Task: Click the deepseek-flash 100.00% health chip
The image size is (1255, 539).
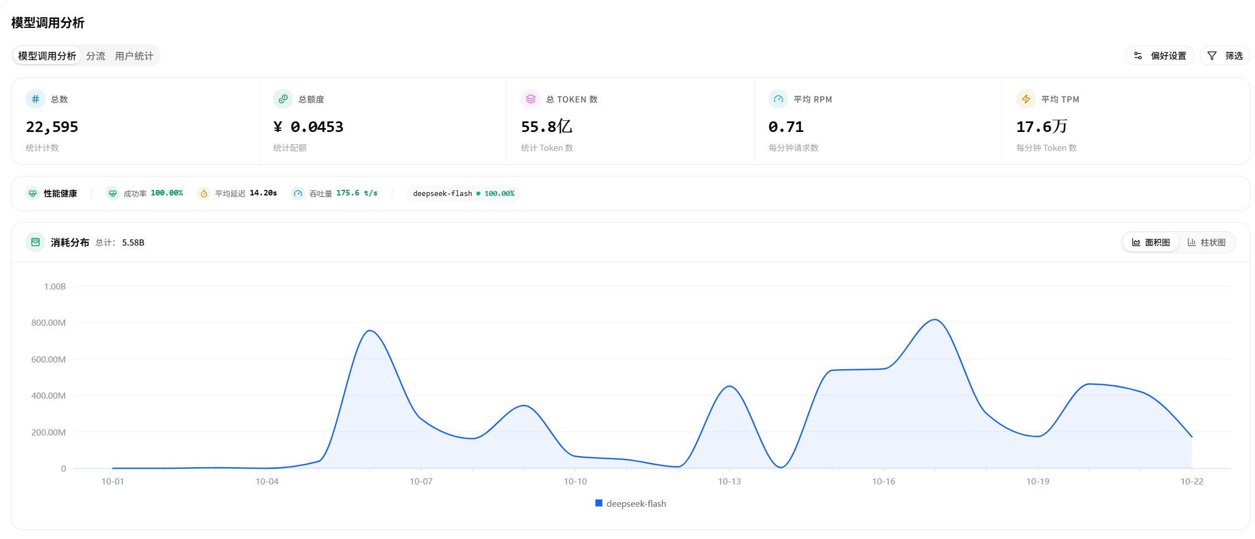Action: pyautogui.click(x=464, y=193)
